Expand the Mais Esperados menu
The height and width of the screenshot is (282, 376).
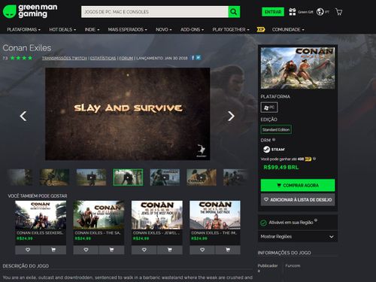[127, 29]
